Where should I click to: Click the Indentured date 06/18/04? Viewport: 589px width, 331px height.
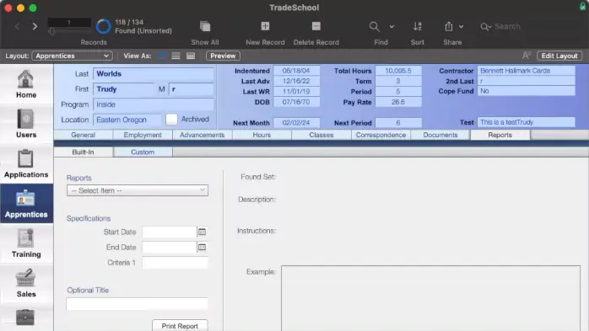[296, 71]
